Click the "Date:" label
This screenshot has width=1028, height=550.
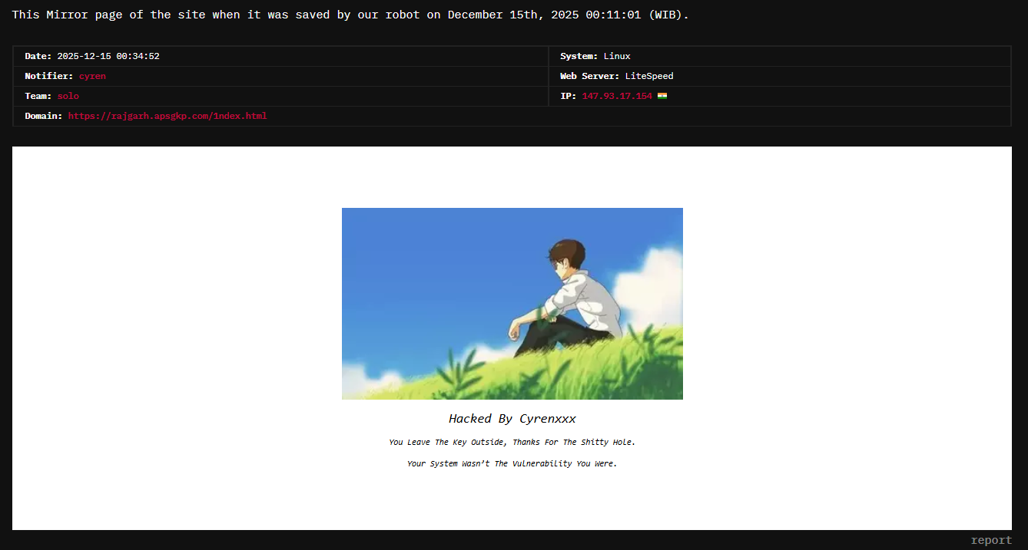point(38,56)
